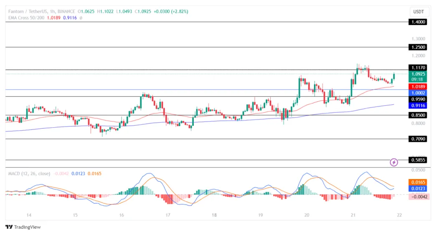Select the EMA Cross 50/200 indicator legend
436x235 pixels.
27,18
